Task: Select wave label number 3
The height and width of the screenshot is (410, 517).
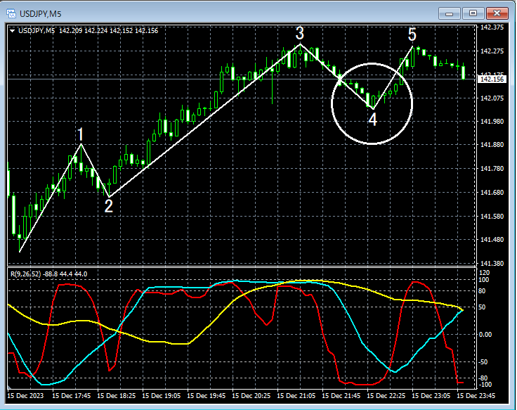Action: [x=299, y=33]
